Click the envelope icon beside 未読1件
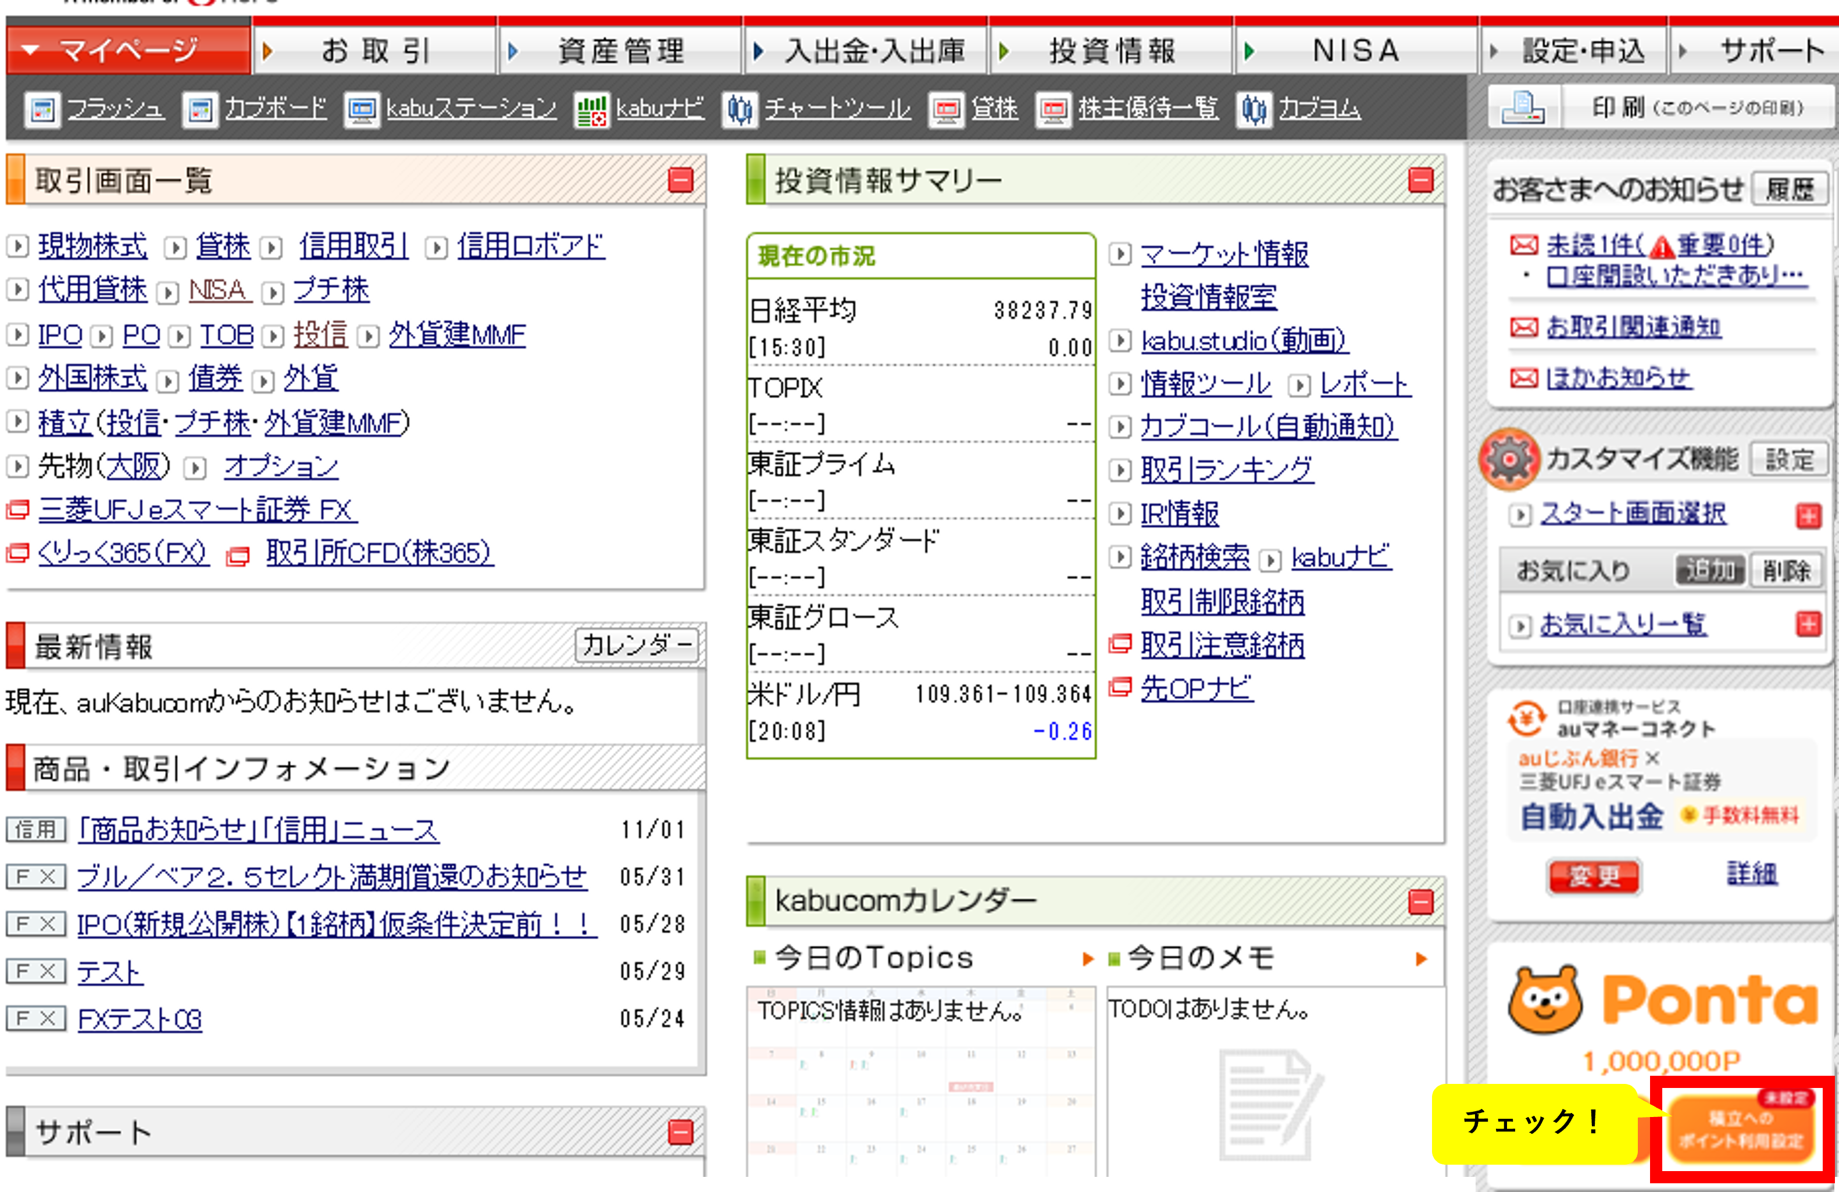Viewport: 1839px width, 1192px height. point(1524,246)
